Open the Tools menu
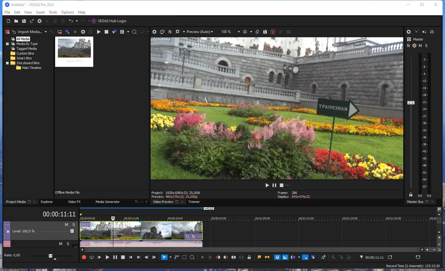Screen dimensions: 445x271 coord(53,12)
